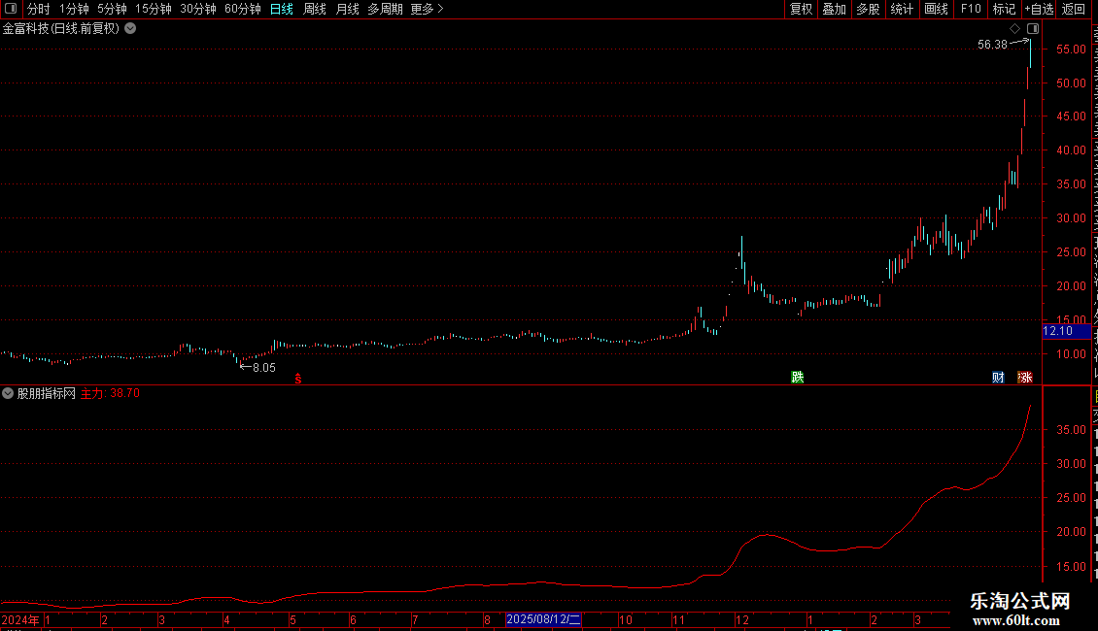The width and height of the screenshot is (1098, 631).
Task: Click the diamond marker icon
Action: point(1014,29)
